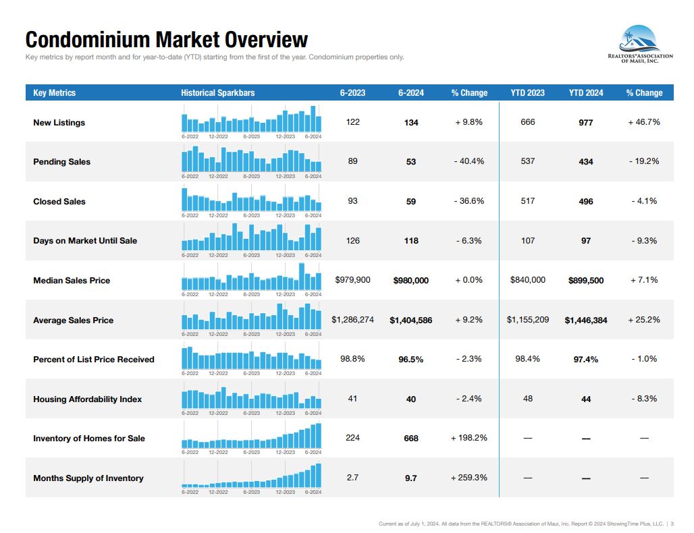Click the Housing Affordability Index row label
This screenshot has width=694, height=533.
pos(88,399)
